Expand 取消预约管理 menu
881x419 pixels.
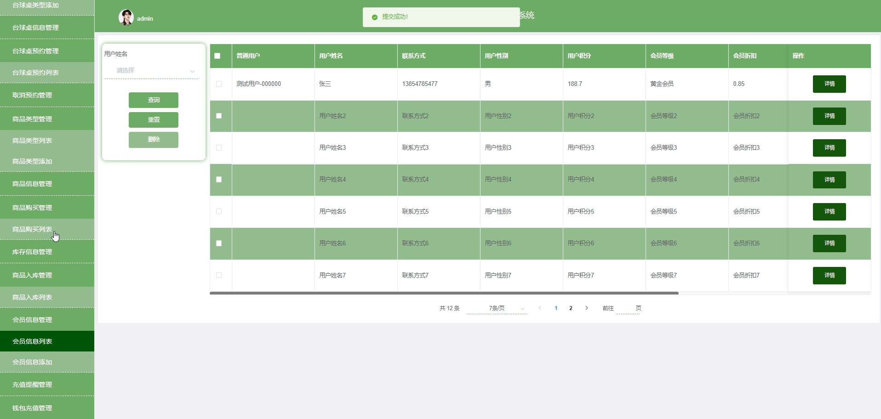pyautogui.click(x=47, y=95)
